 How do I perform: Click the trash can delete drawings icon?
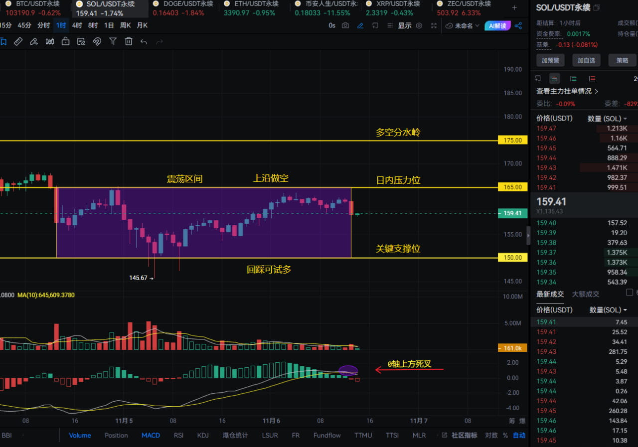pyautogui.click(x=129, y=42)
